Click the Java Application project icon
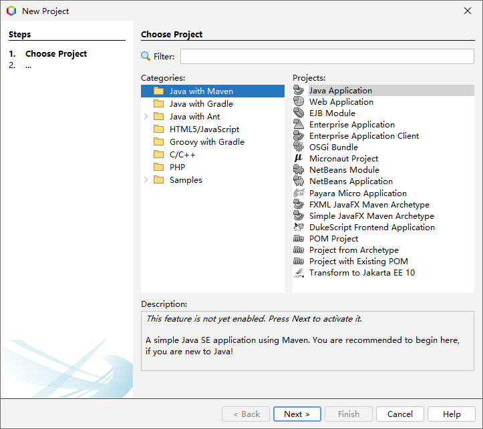483x429 pixels. coord(299,91)
